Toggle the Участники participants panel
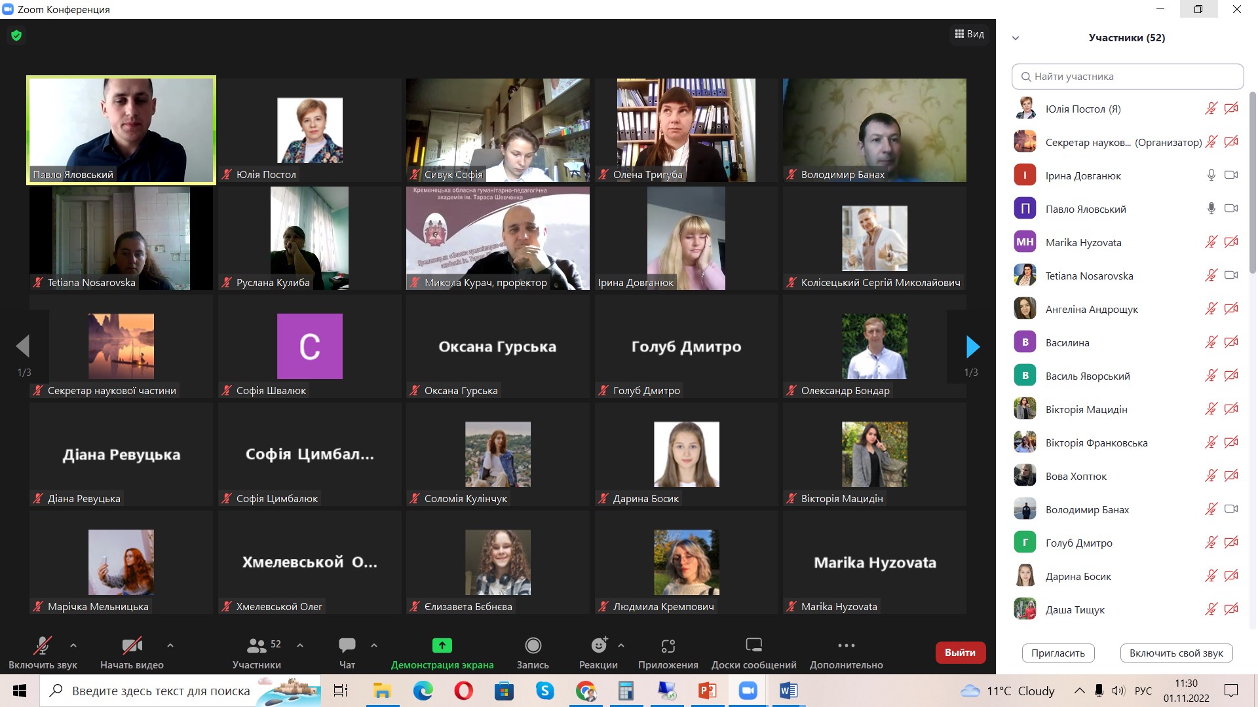 (x=256, y=645)
